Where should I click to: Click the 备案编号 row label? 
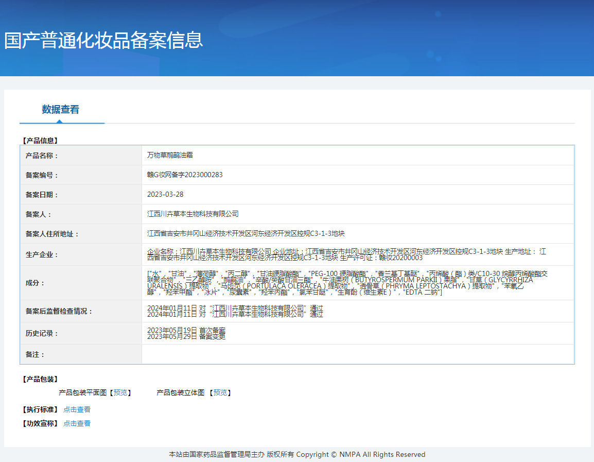point(42,175)
